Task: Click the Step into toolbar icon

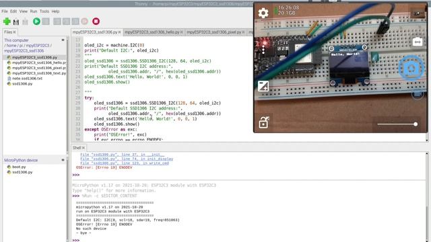Action: pos(66,22)
